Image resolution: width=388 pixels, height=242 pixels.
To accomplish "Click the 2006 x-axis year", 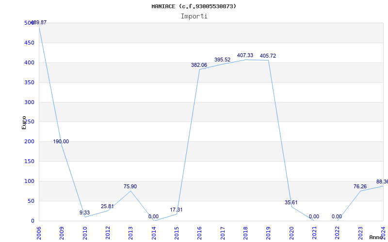I will pos(39,233).
